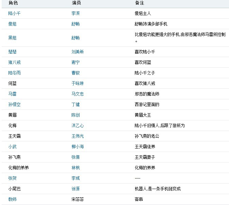The width and height of the screenshot is (229, 205).
Task: Visit actor 曹骏's link
Action: click(75, 73)
